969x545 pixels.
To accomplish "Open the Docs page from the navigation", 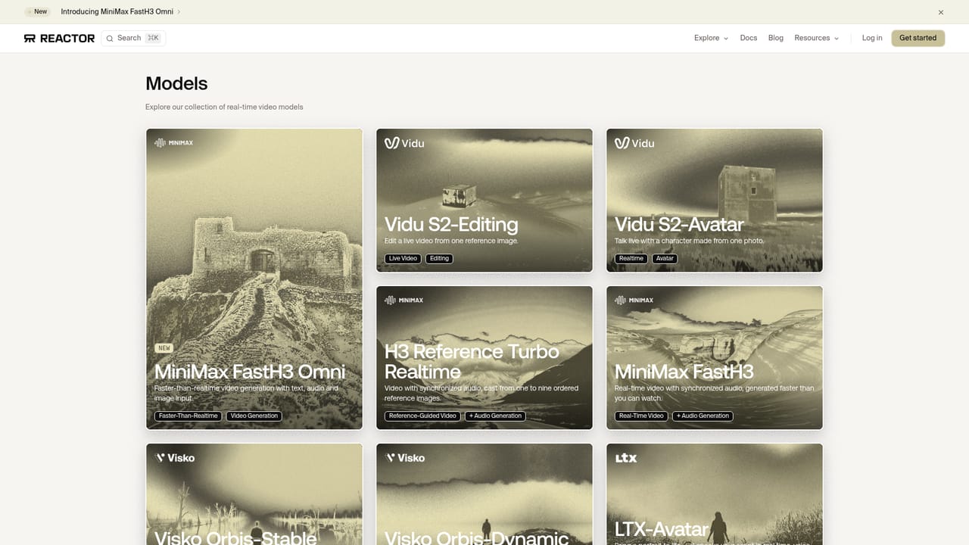I will (749, 38).
